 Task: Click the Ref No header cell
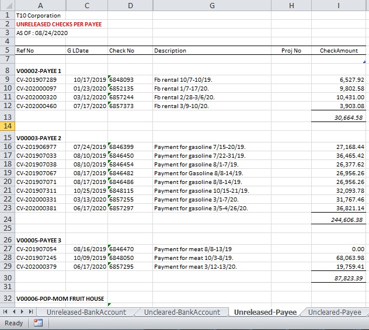coord(40,50)
